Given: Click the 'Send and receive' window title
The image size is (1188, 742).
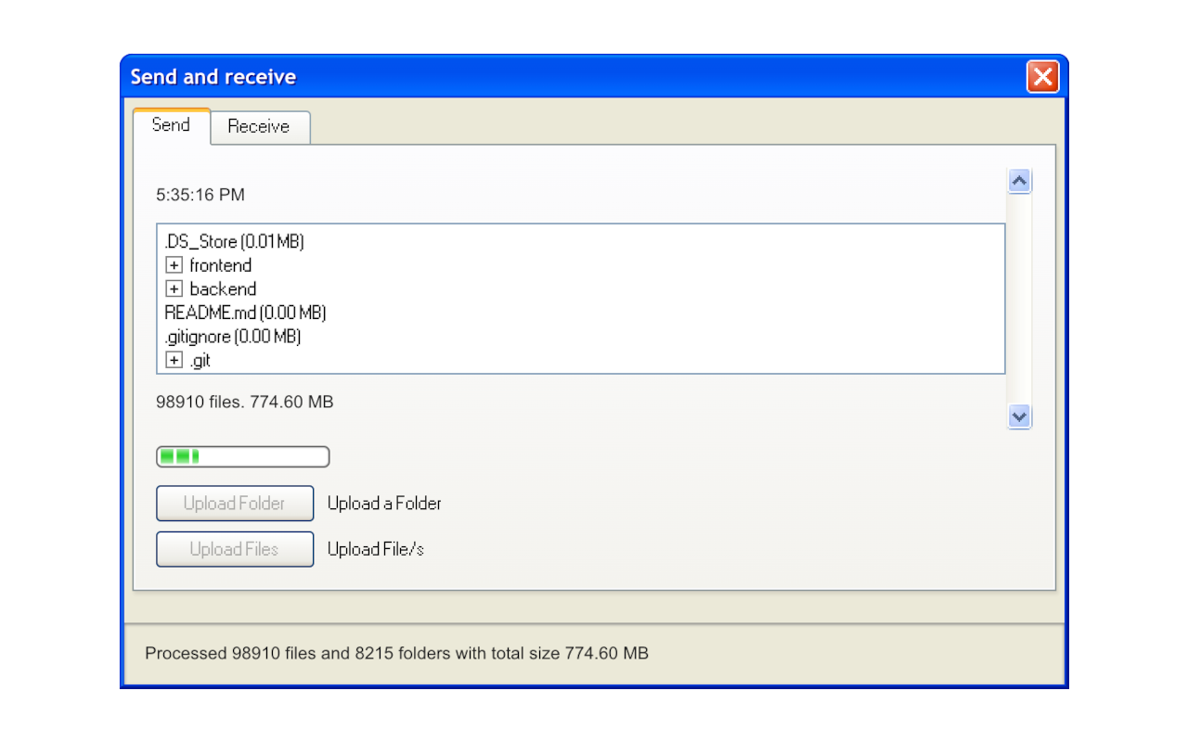Looking at the screenshot, I should [213, 77].
